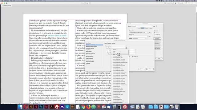Viewport: 197px width, 110px height.
Task: Launch Firefox from the dock
Action: 88,107
